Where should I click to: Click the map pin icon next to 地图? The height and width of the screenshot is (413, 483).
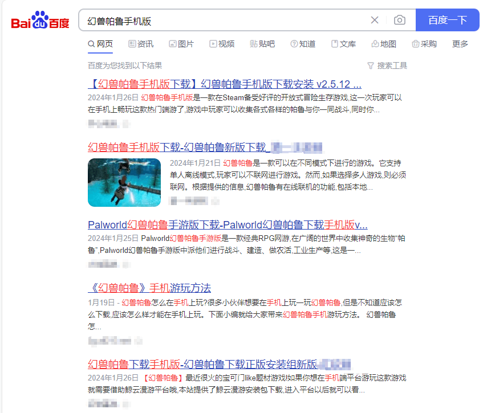(374, 44)
